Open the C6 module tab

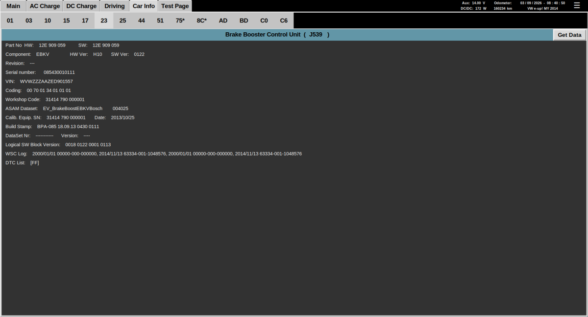pyautogui.click(x=284, y=21)
